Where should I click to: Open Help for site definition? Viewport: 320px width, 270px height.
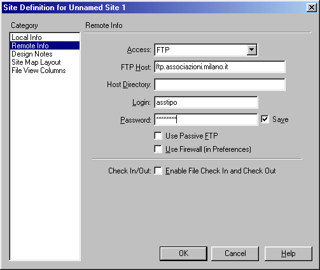coord(288,253)
